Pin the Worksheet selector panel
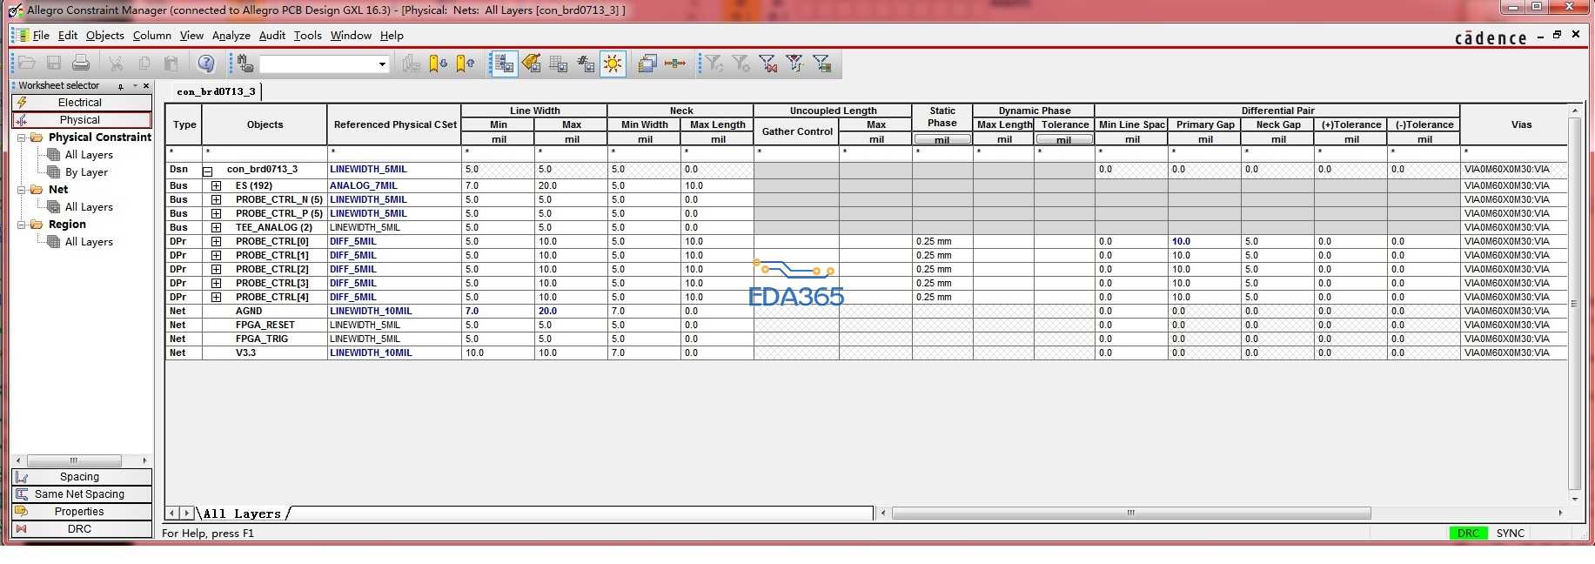 (x=121, y=86)
